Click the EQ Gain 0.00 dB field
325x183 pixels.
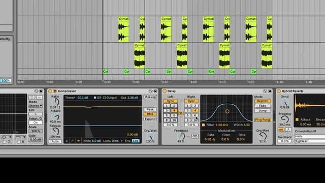(x=36, y=139)
